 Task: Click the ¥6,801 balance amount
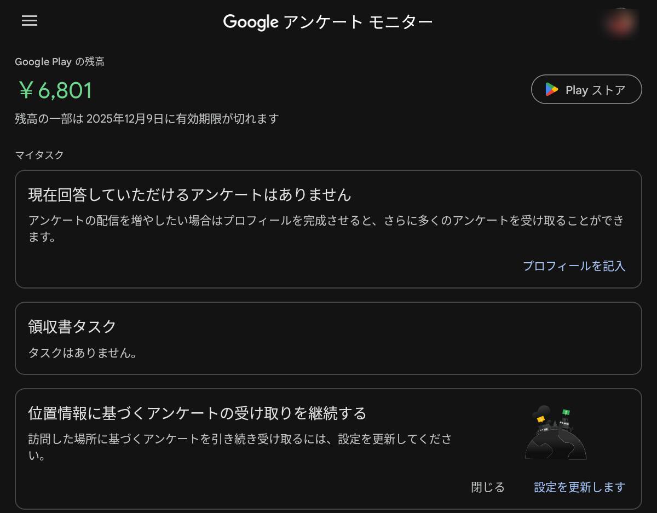[x=55, y=90]
